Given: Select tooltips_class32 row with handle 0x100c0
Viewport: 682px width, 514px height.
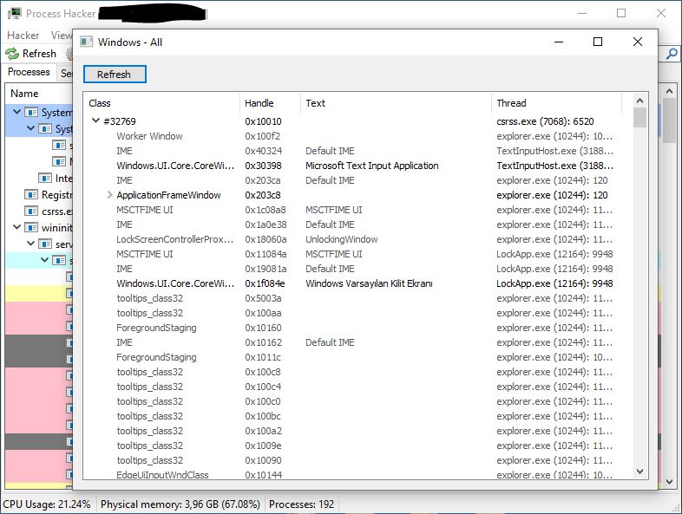Looking at the screenshot, I should click(x=357, y=402).
